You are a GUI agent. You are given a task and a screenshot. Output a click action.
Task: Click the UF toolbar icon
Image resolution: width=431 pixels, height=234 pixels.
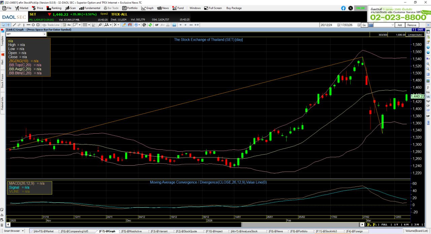157,25
